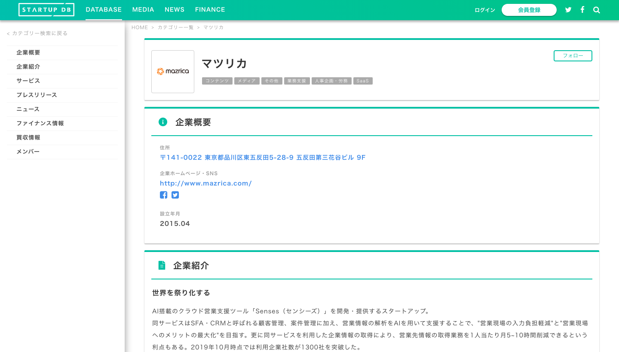Click the document icon beside 企業紹介
The height and width of the screenshot is (352, 619).
point(162,265)
